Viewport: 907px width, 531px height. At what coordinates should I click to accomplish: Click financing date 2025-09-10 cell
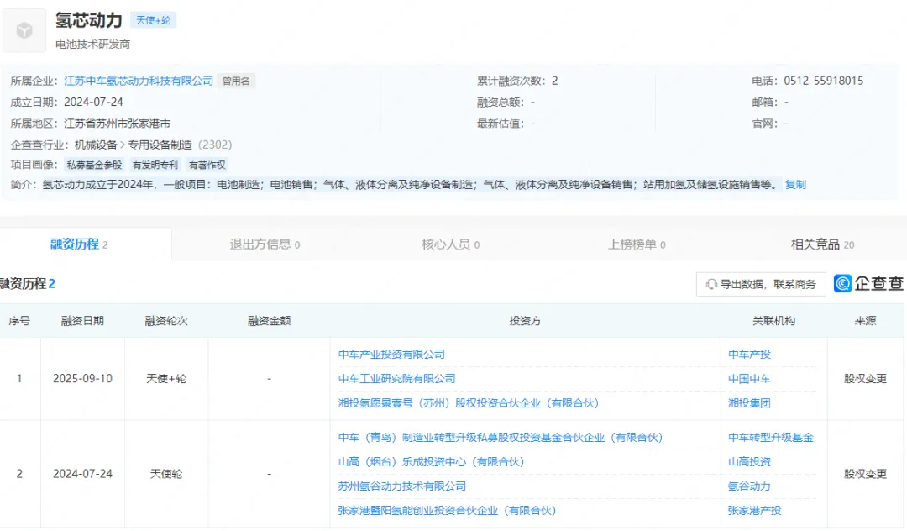82,378
